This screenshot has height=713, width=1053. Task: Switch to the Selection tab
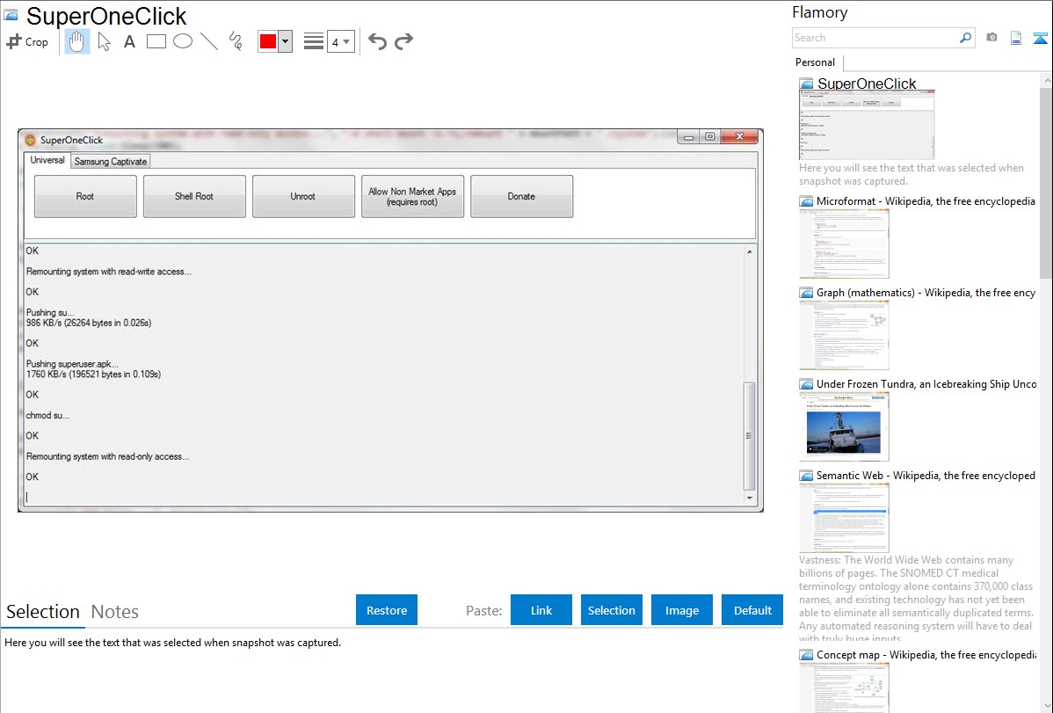[x=43, y=612]
